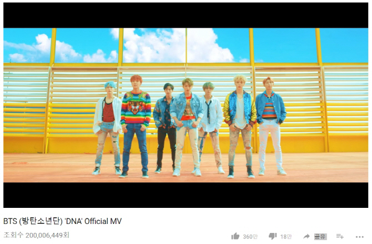Screen dimensions: 372x244
Task: Click the top black letterbox bar
Action: tap(186, 16)
